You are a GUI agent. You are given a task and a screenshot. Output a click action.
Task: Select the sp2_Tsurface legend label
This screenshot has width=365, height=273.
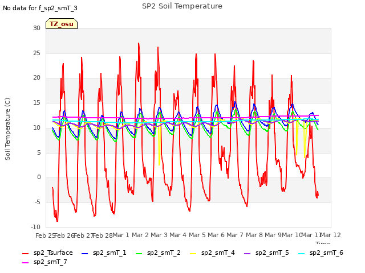tap(53, 253)
